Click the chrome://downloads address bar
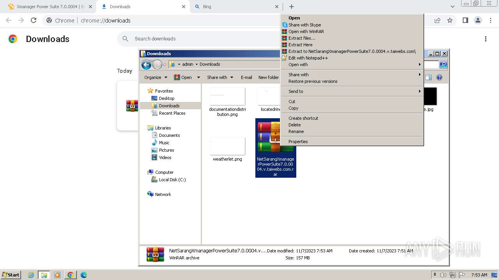This screenshot has height=280, width=499. [106, 21]
